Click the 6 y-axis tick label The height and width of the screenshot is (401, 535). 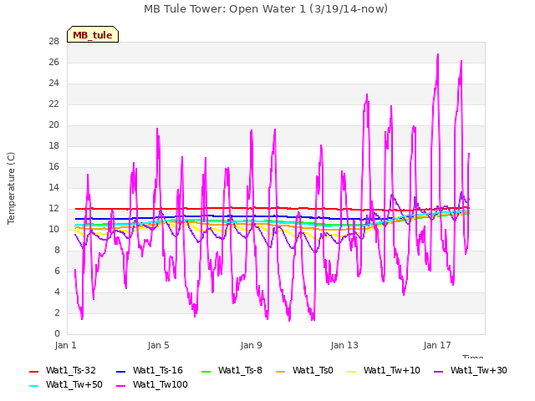[x=57, y=271]
